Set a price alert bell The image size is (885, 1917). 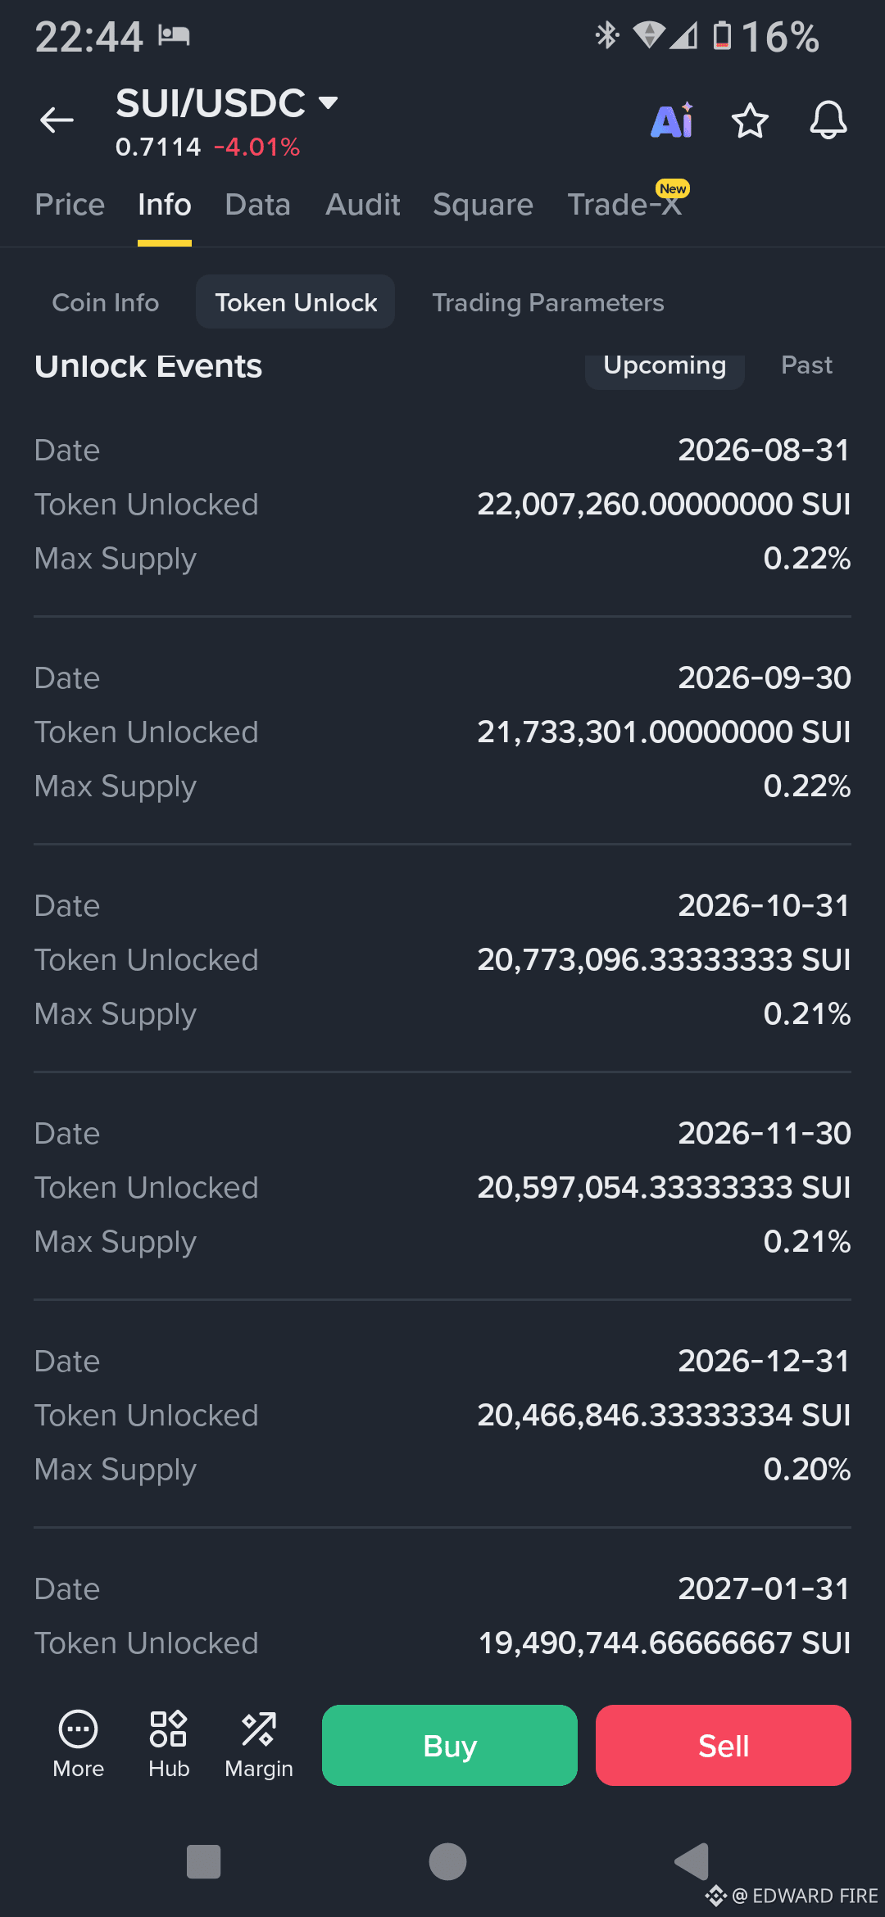(x=828, y=120)
